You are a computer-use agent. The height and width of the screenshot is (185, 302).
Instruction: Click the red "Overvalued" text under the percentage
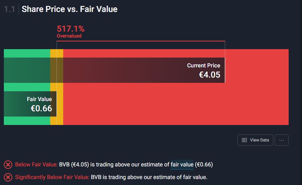coord(69,36)
